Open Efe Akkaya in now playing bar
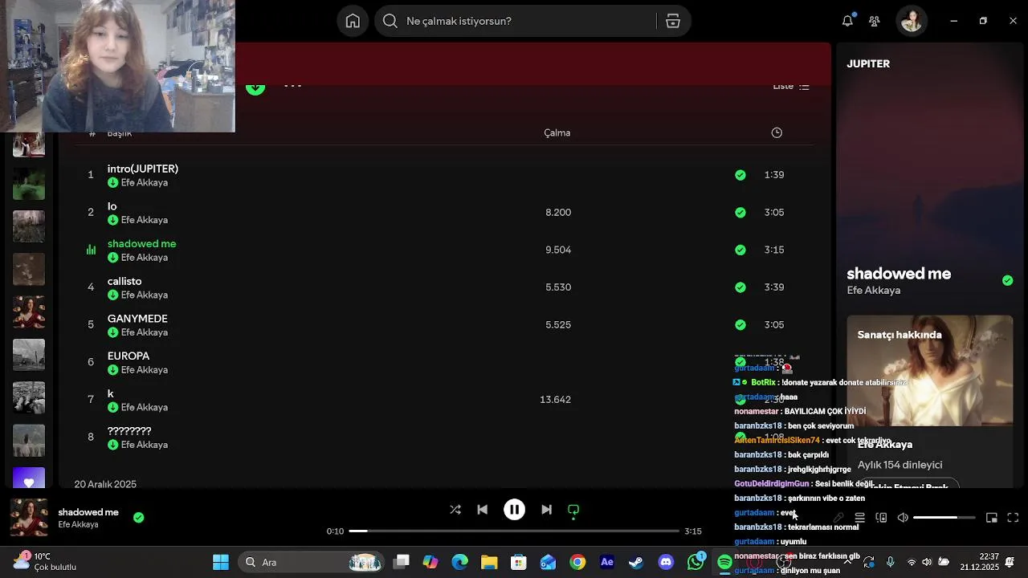Viewport: 1028px width, 578px height. pyautogui.click(x=78, y=525)
